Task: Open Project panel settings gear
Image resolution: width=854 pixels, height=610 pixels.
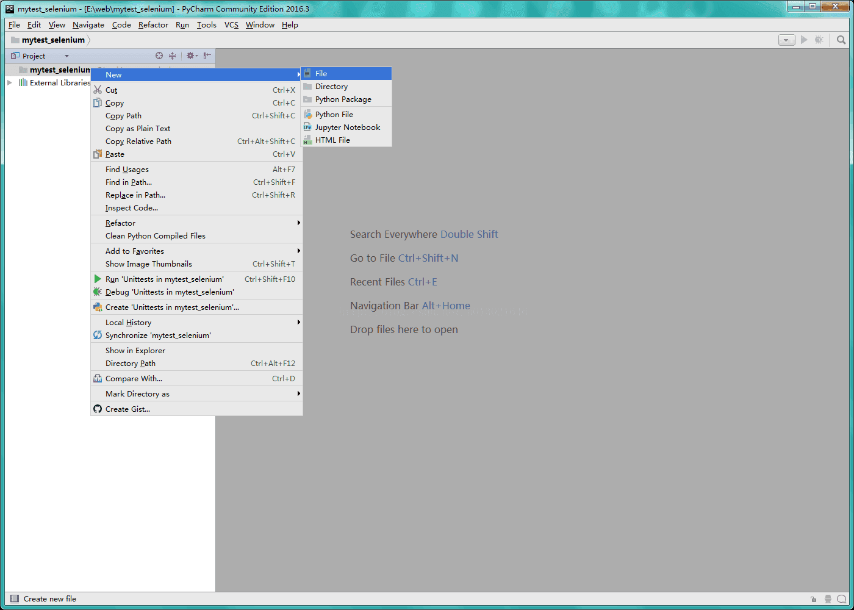Action: click(192, 56)
